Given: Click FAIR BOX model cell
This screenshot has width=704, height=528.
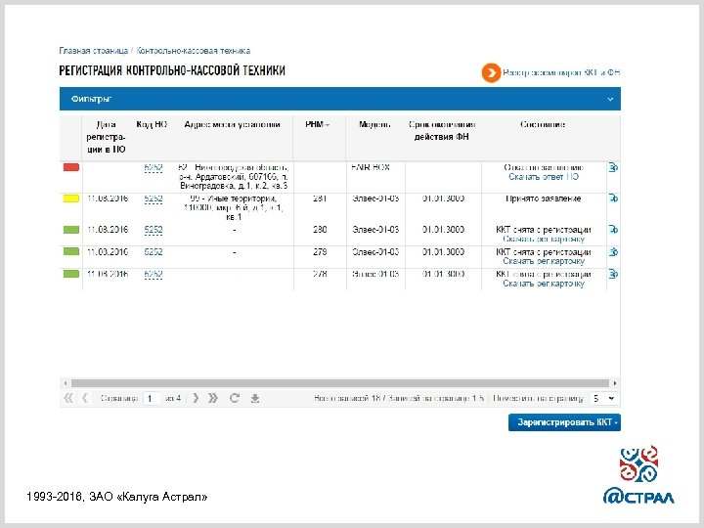Looking at the screenshot, I should coord(371,167).
